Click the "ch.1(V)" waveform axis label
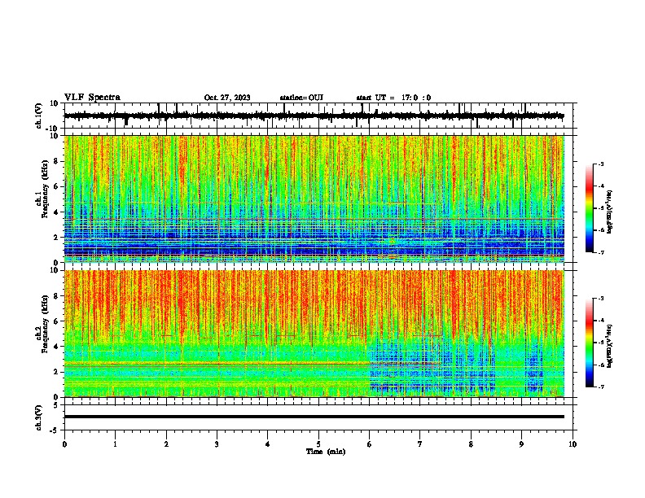Image resolution: width=645 pixels, height=498 pixels. [39, 116]
